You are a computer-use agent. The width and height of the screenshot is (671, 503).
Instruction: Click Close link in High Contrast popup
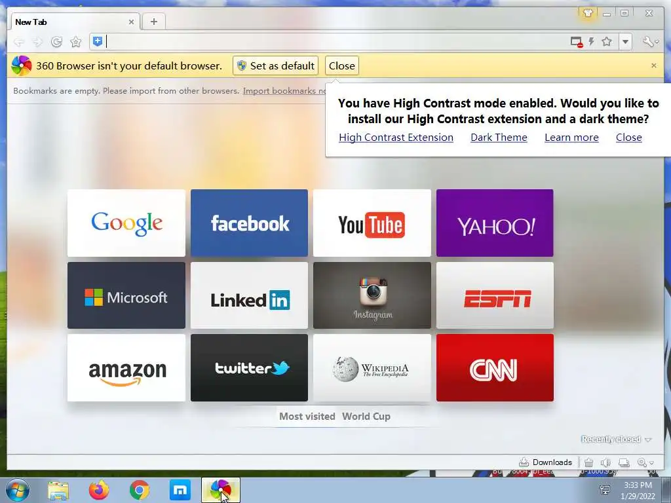pos(628,138)
